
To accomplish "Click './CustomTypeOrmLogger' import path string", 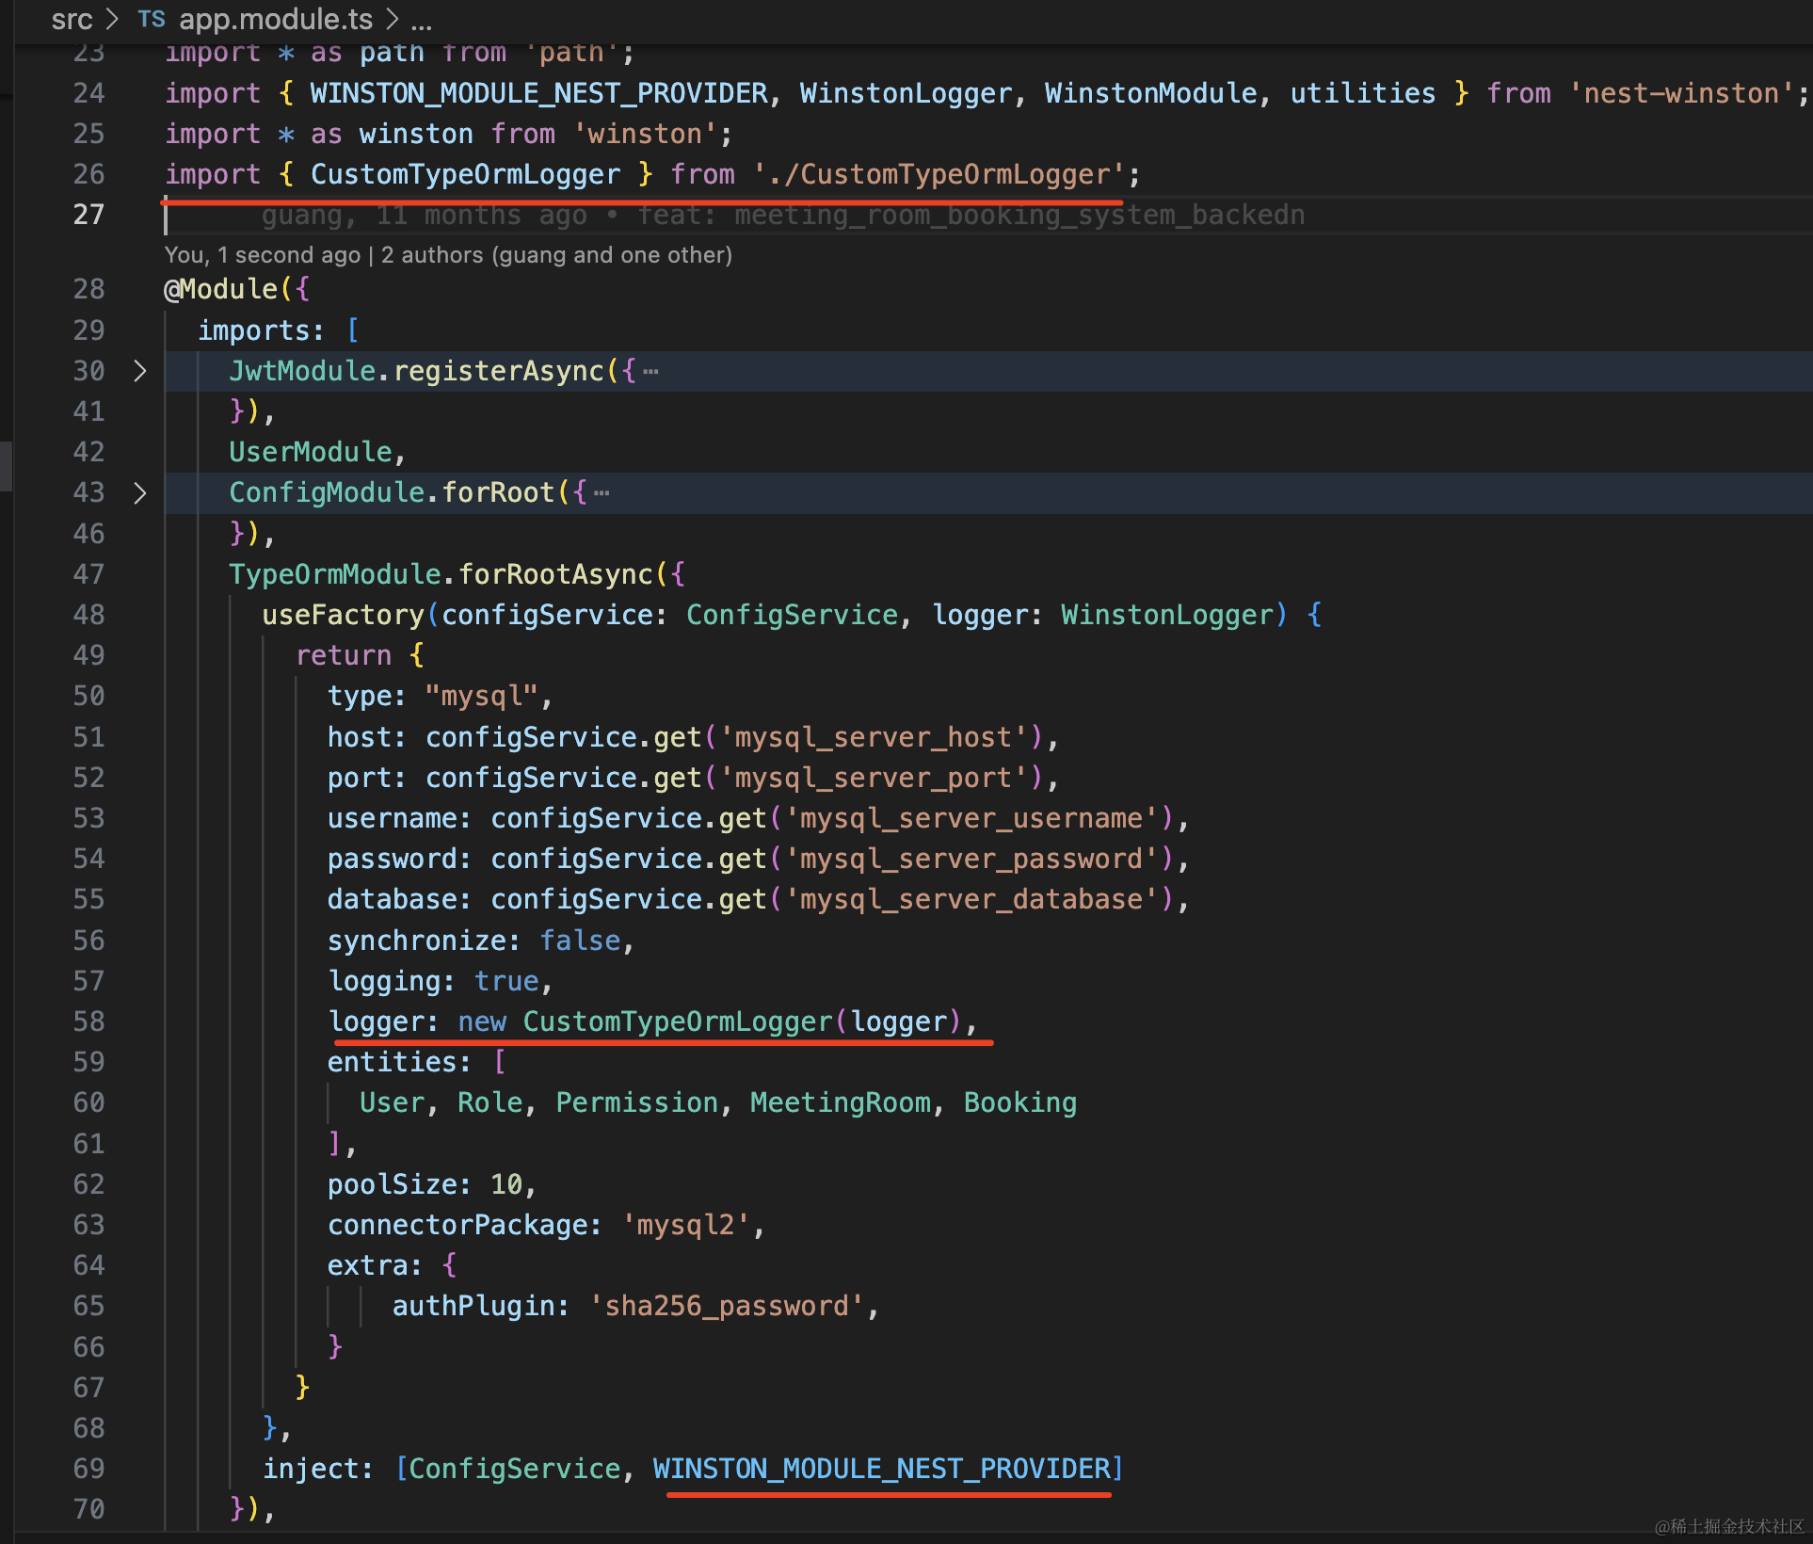I will (x=938, y=174).
